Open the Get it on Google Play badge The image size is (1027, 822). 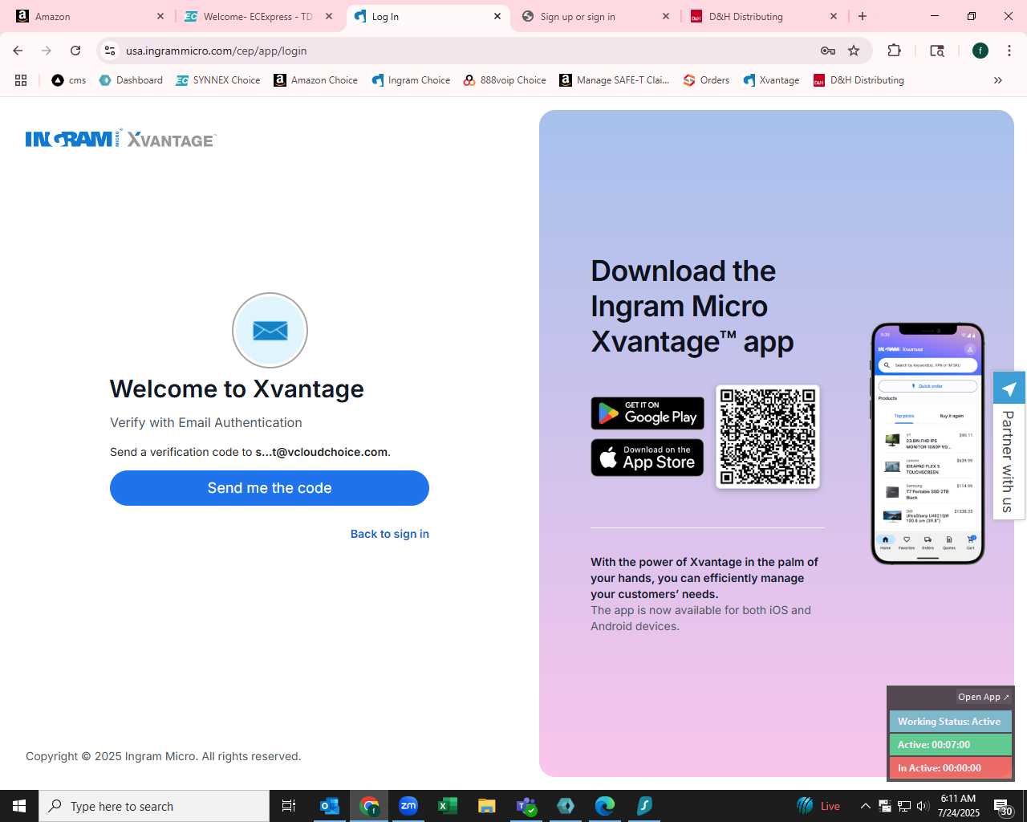647,413
